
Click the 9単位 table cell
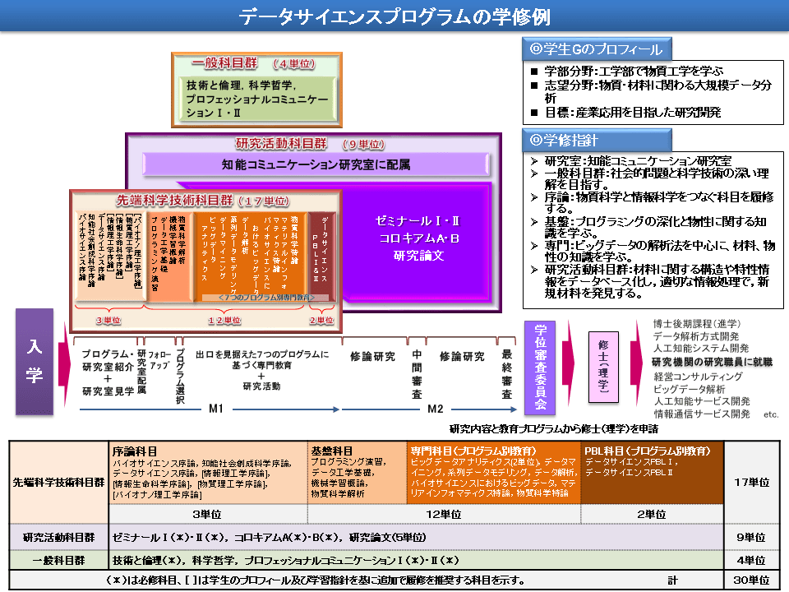click(x=752, y=537)
